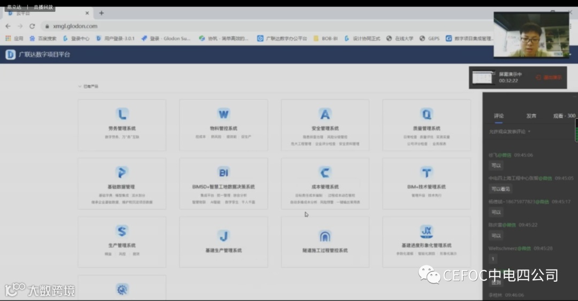The height and width of the screenshot is (301, 578).
Task: Open the 设计协同正式 bookmark
Action: click(362, 38)
